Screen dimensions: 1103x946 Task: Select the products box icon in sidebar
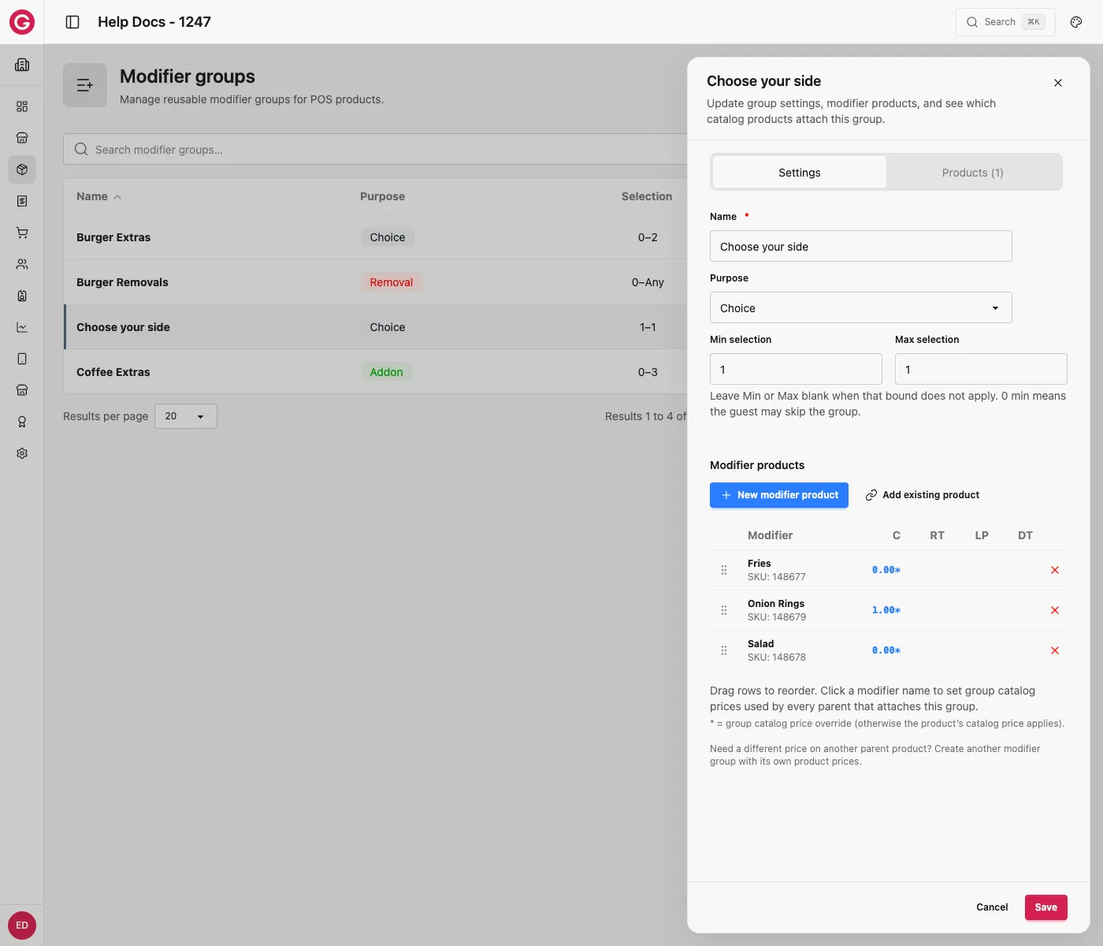[22, 169]
